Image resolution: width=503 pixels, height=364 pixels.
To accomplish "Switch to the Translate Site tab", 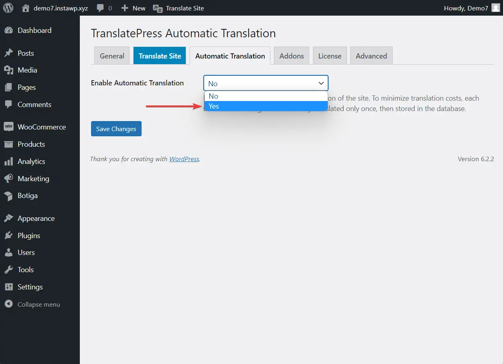I will 160,56.
